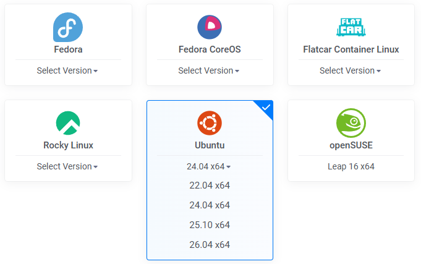Image resolution: width=421 pixels, height=264 pixels.
Task: Choose Ubuntu 24.04 x64 from list
Action: pyautogui.click(x=210, y=205)
